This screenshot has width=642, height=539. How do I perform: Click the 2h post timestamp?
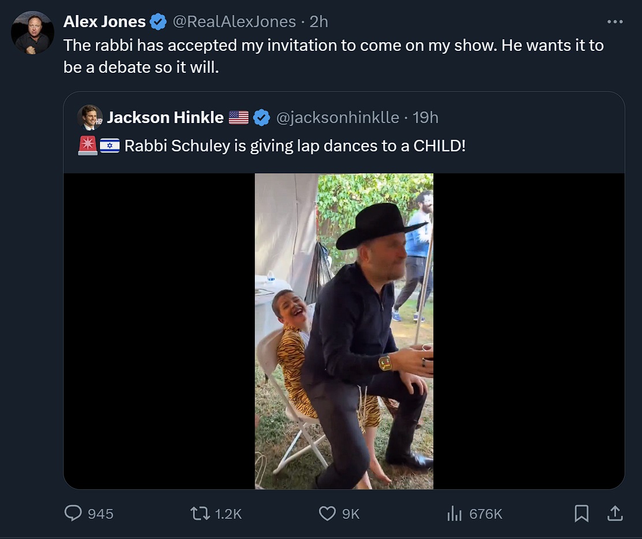click(x=319, y=22)
